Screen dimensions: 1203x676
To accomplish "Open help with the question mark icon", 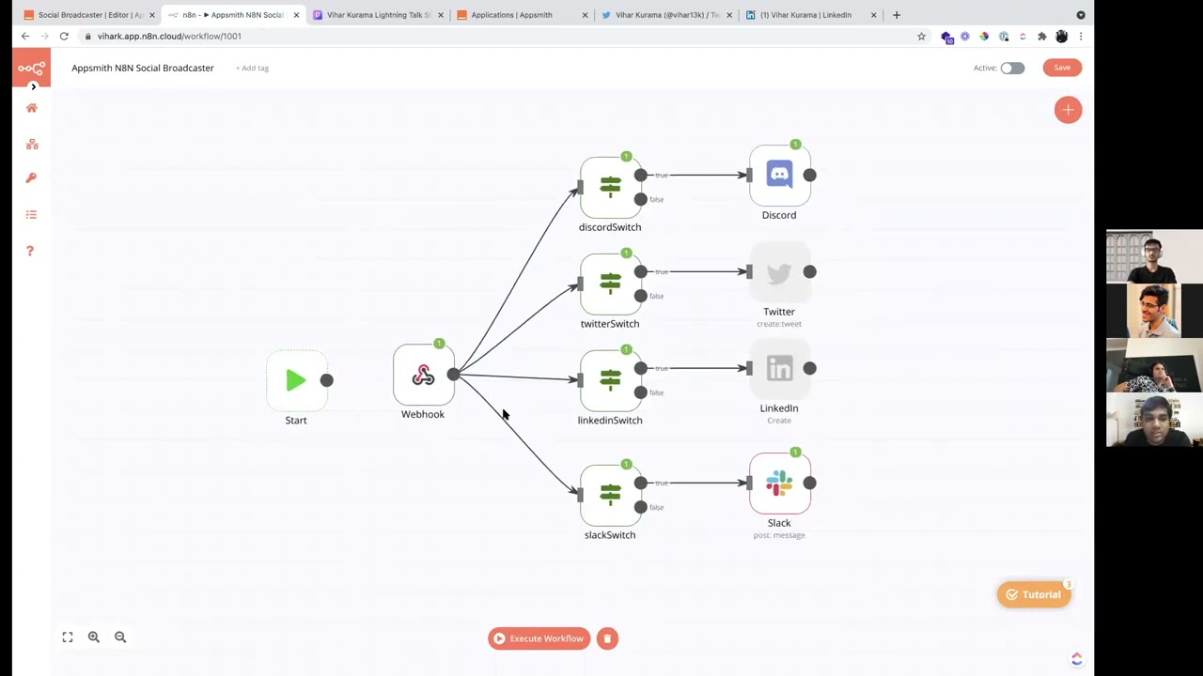I will tap(32, 251).
